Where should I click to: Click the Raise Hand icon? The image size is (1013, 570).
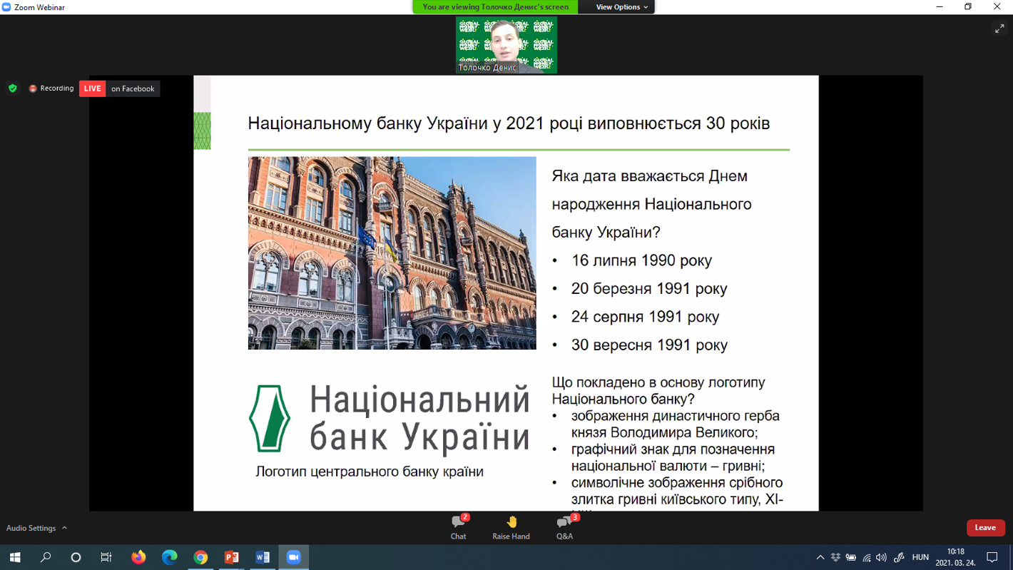pyautogui.click(x=511, y=526)
